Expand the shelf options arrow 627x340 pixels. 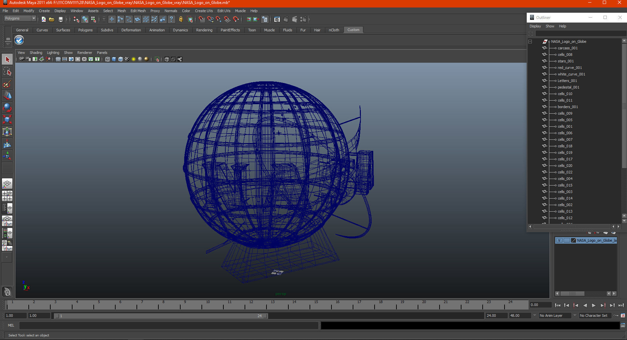tap(8, 44)
